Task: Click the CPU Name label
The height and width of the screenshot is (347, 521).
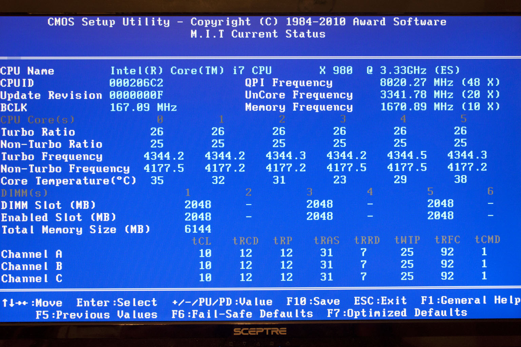Action: [x=27, y=71]
